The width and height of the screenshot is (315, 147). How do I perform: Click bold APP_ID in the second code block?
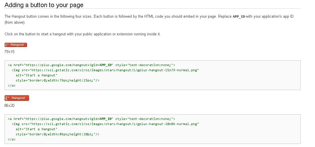pos(106,119)
